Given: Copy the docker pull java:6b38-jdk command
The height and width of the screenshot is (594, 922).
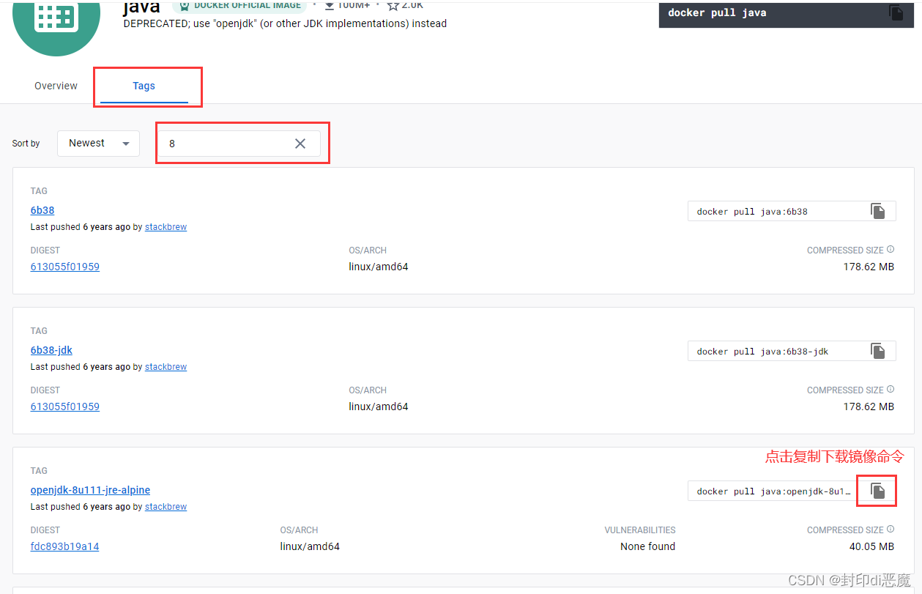Looking at the screenshot, I should click(x=877, y=351).
